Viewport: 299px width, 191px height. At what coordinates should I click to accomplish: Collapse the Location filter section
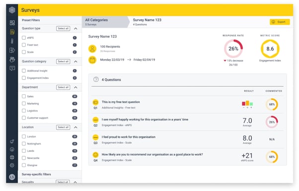(x=75, y=127)
